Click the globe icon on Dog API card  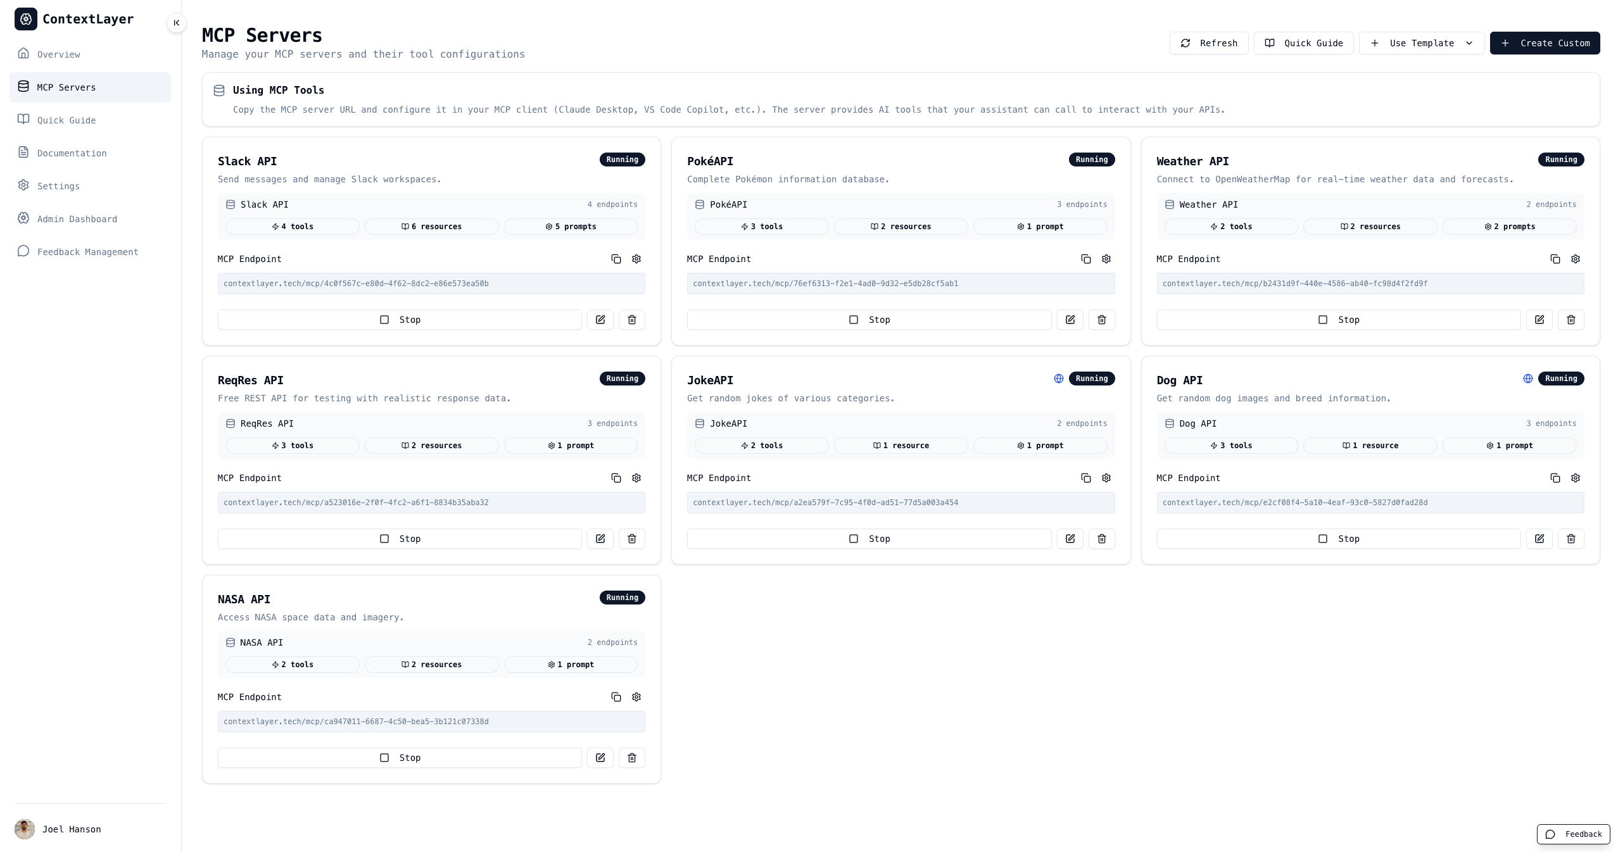[1527, 378]
